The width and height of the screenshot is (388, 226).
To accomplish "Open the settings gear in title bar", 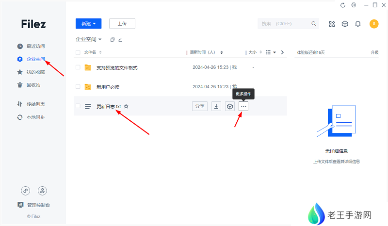I will (354, 5).
